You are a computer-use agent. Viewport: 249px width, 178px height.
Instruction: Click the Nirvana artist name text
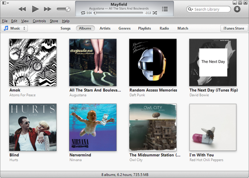(75, 160)
